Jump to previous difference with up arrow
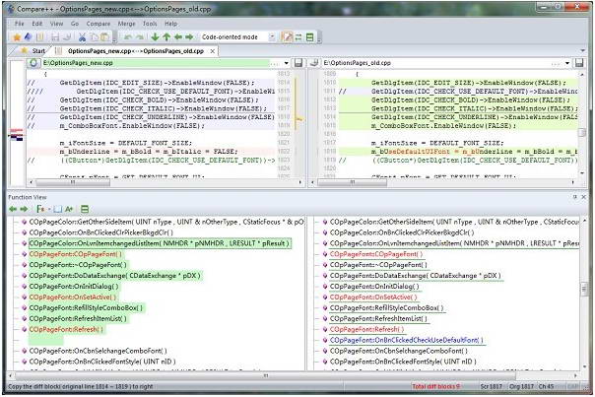The image size is (595, 397). [x=167, y=36]
